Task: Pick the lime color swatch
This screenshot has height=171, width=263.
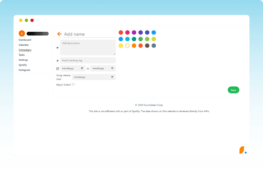Action: click(153, 39)
